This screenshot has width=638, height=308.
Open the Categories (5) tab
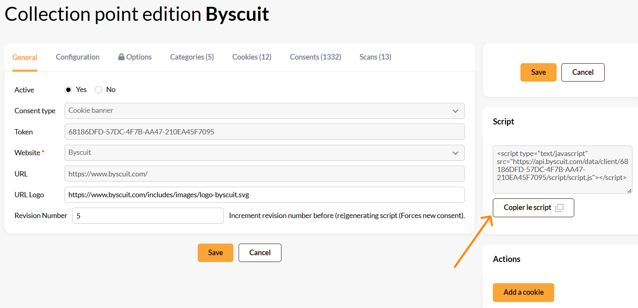click(192, 57)
